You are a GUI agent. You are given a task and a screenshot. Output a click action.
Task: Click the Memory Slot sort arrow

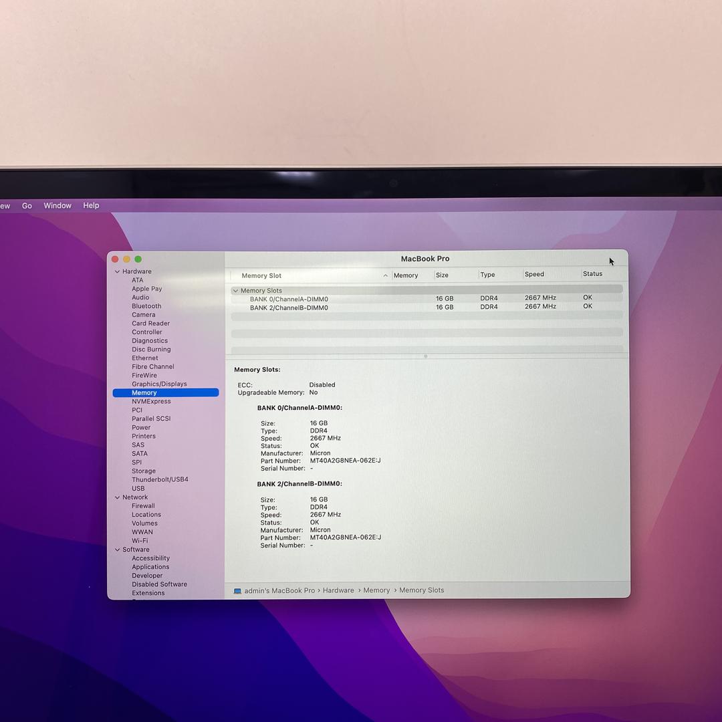[386, 275]
